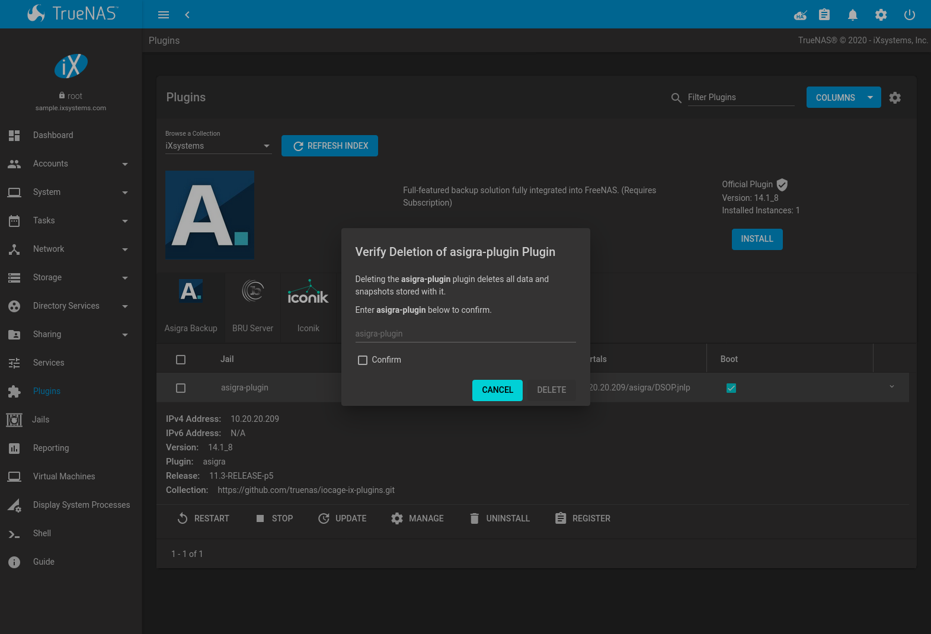Expand the Sharing menu arrow
The width and height of the screenshot is (931, 634).
[125, 335]
